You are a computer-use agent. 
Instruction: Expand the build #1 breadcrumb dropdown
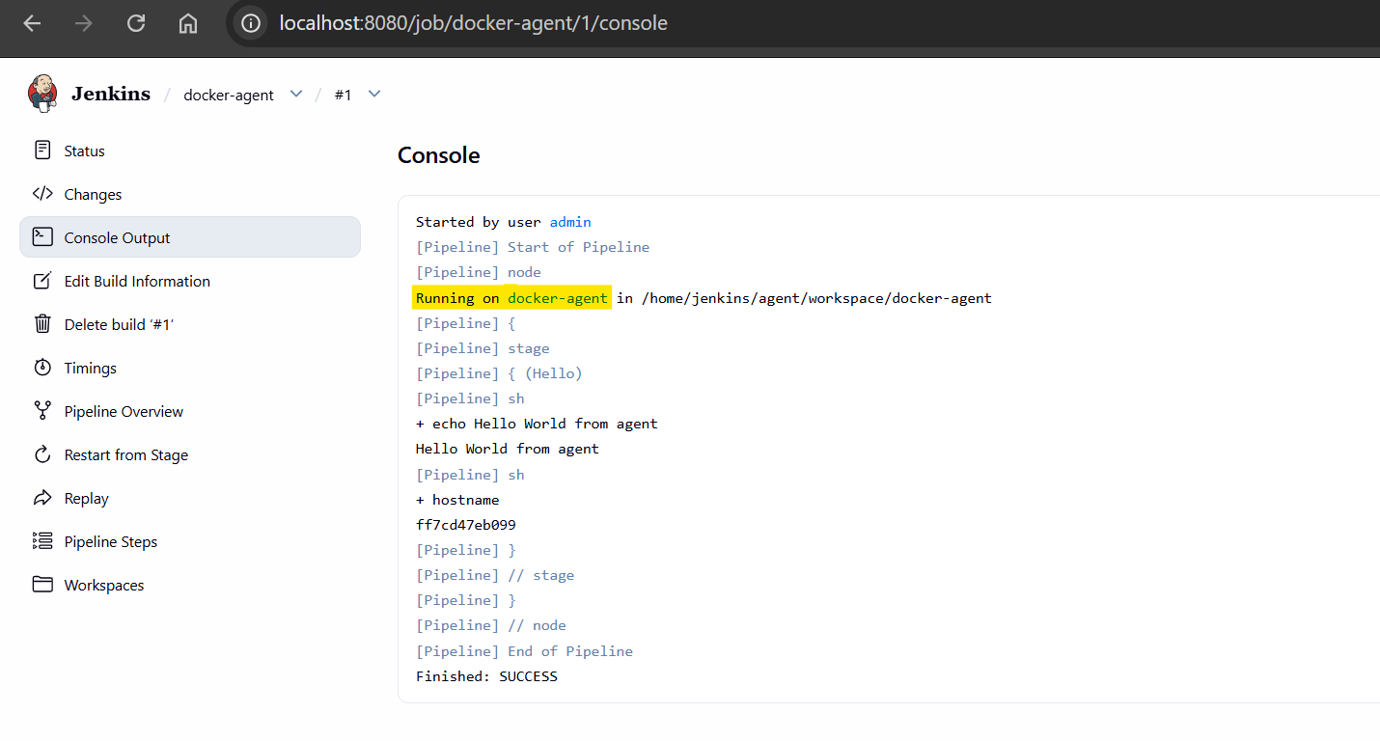374,94
